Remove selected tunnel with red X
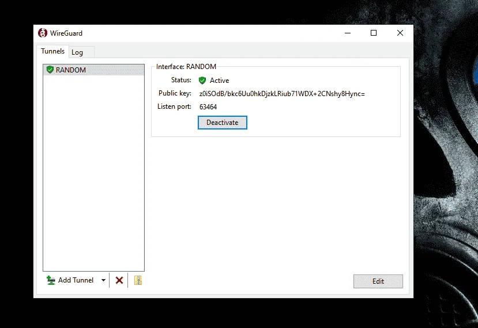478x328 pixels. tap(119, 280)
